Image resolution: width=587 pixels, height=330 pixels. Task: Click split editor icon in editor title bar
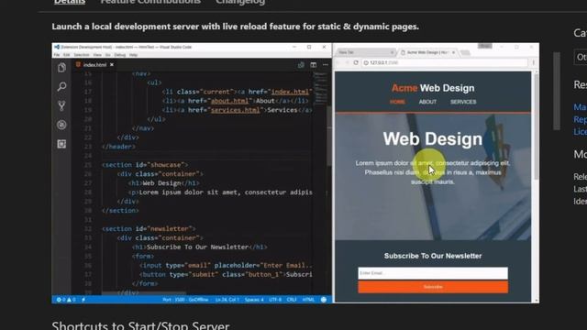click(314, 65)
